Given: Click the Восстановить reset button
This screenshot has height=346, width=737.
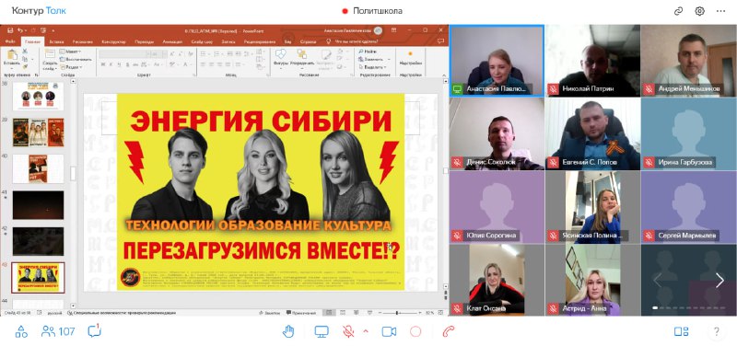Looking at the screenshot, I should (76, 59).
